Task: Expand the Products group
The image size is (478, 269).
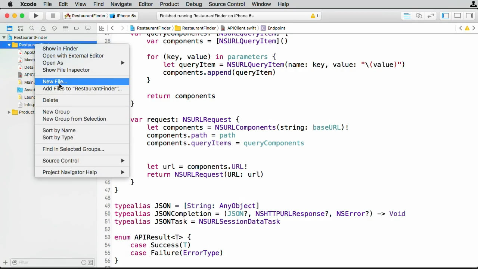Action: pyautogui.click(x=9, y=112)
